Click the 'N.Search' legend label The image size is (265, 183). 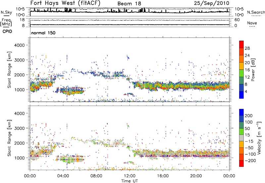pyautogui.click(x=256, y=12)
